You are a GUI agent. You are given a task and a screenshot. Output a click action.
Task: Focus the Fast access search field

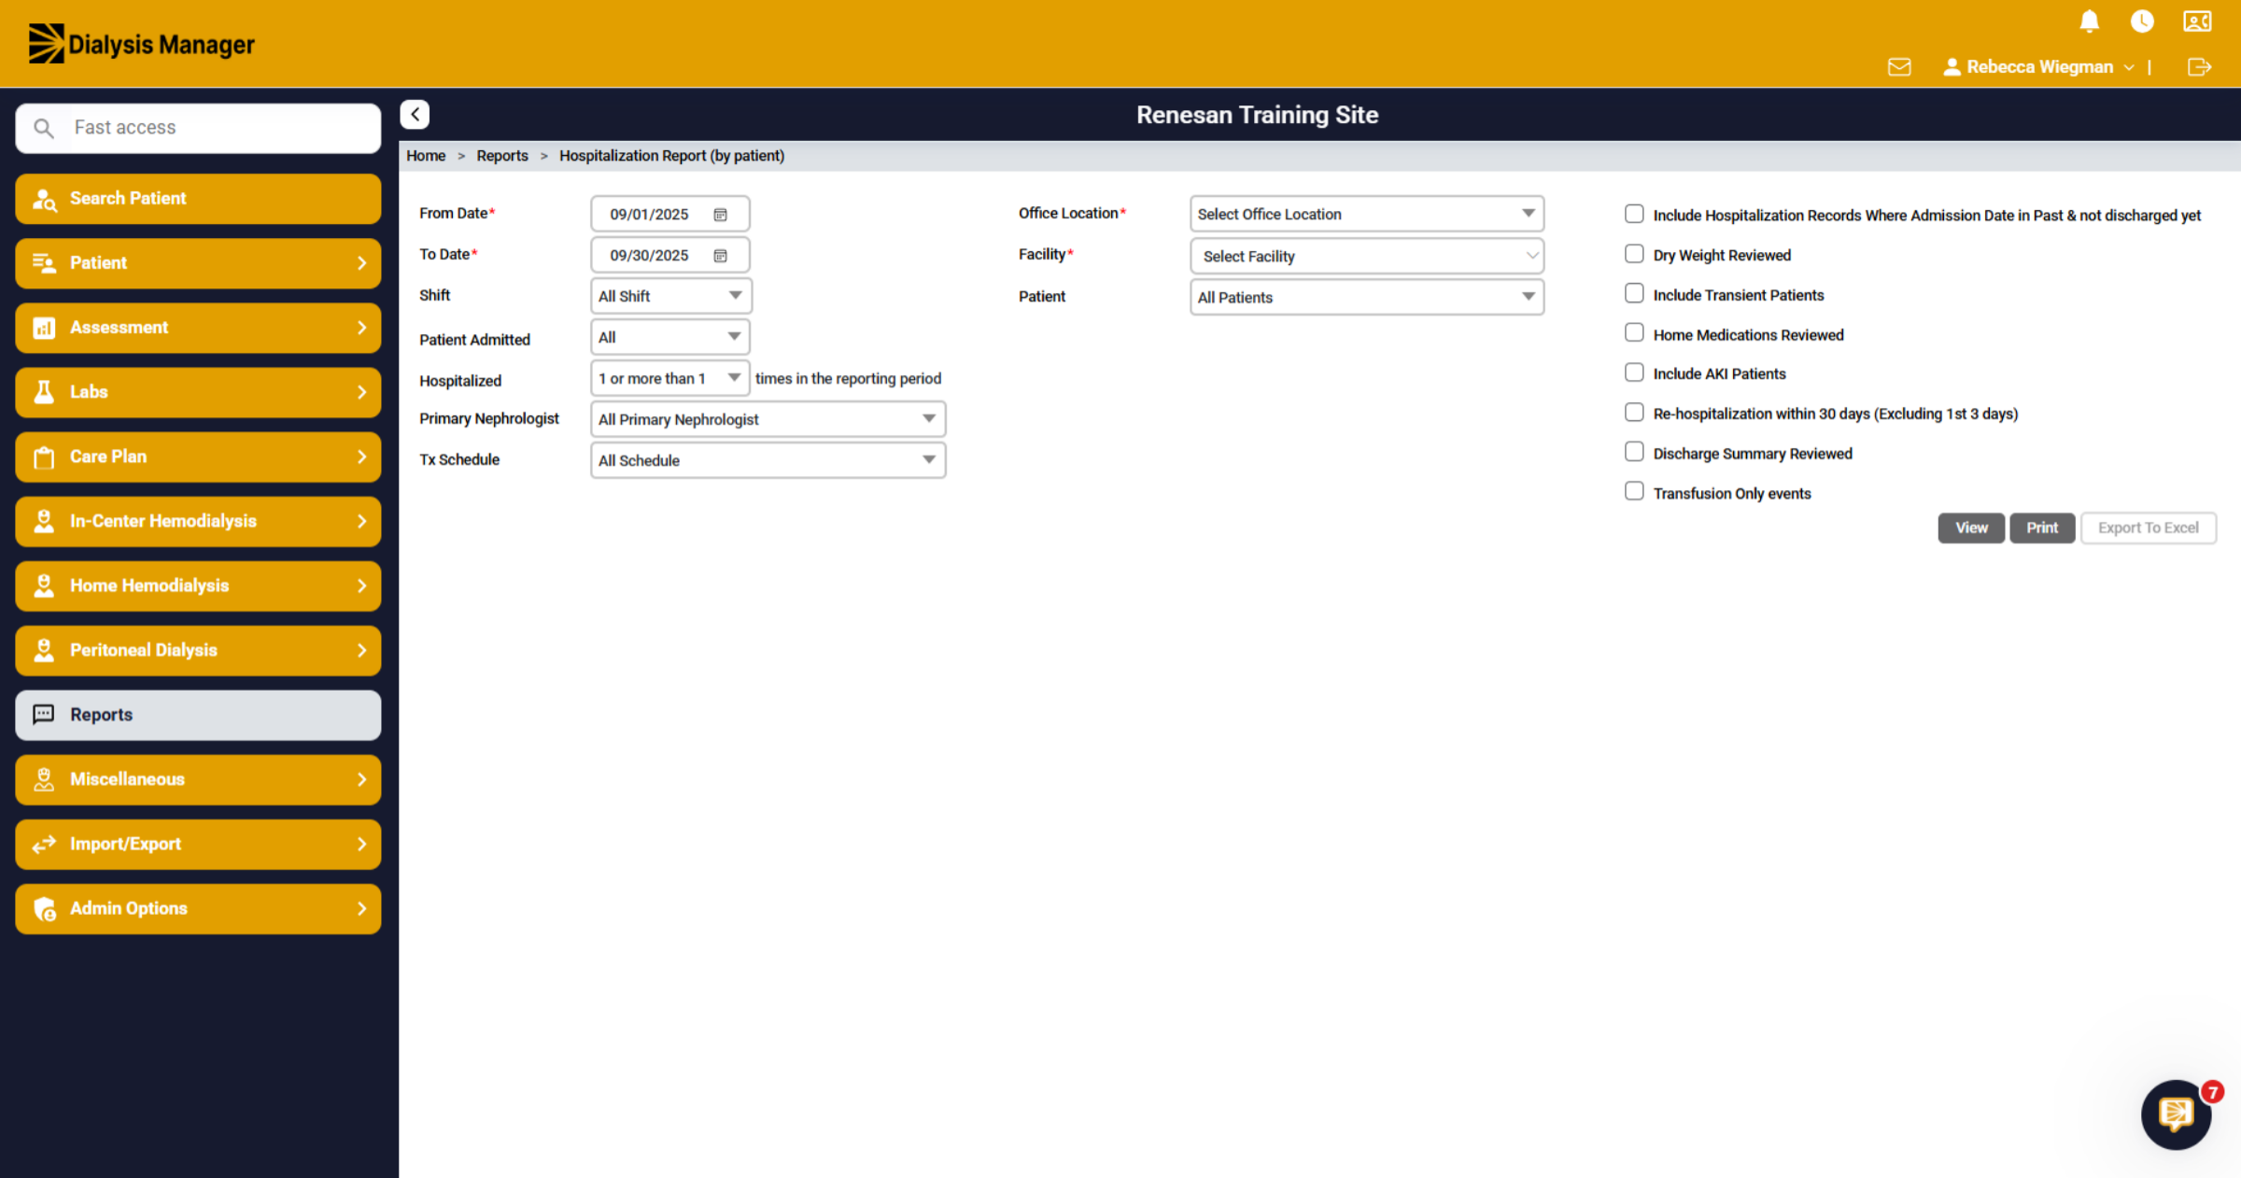click(198, 128)
